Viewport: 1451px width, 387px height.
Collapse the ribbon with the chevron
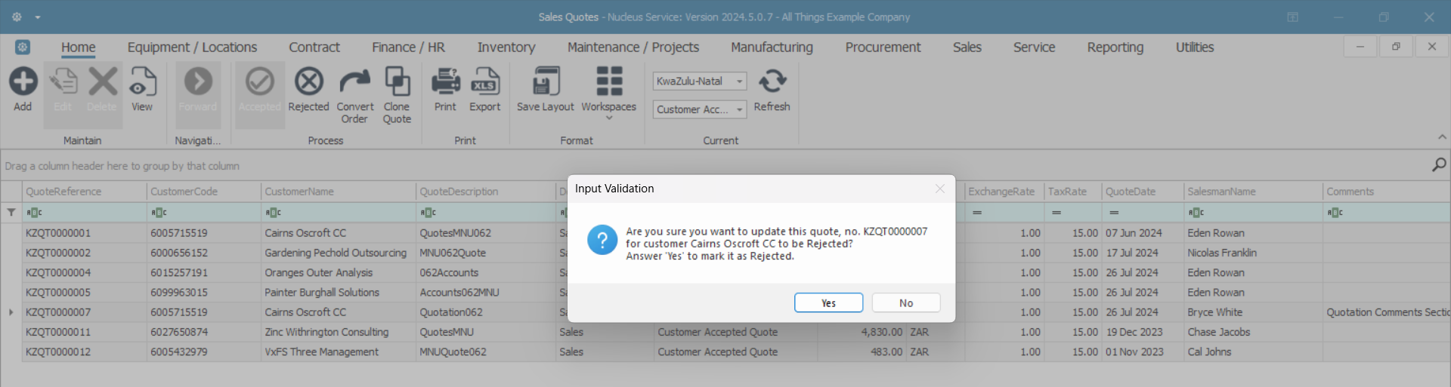(x=1442, y=137)
